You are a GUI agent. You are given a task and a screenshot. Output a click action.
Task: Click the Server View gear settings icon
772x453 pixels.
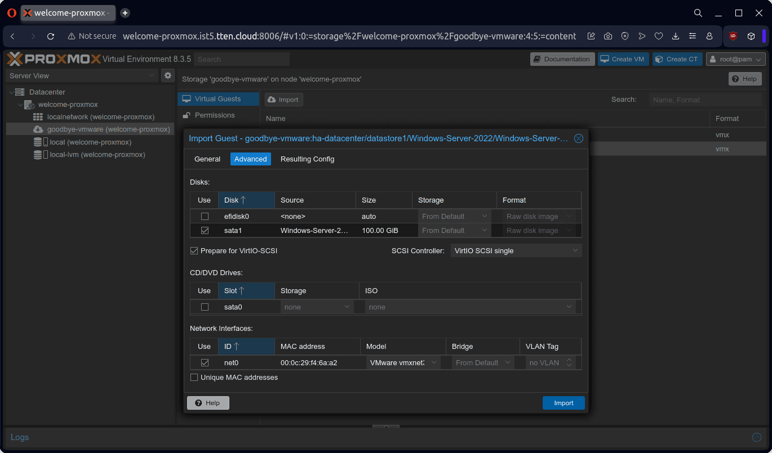(x=168, y=75)
